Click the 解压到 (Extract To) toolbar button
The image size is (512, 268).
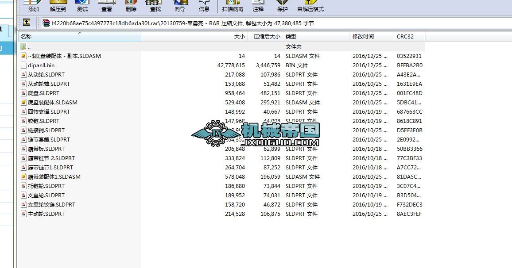coord(58,6)
